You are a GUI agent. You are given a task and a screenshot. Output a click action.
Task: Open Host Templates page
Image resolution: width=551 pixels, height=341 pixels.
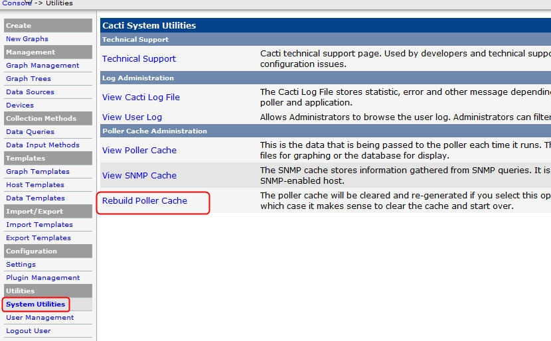35,184
